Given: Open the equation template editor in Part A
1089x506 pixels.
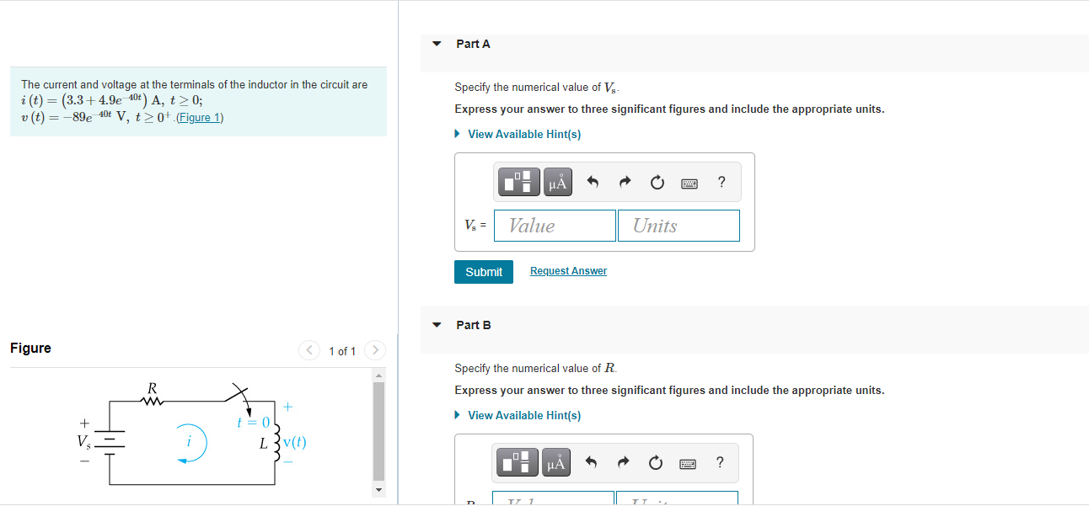Looking at the screenshot, I should 518,181.
